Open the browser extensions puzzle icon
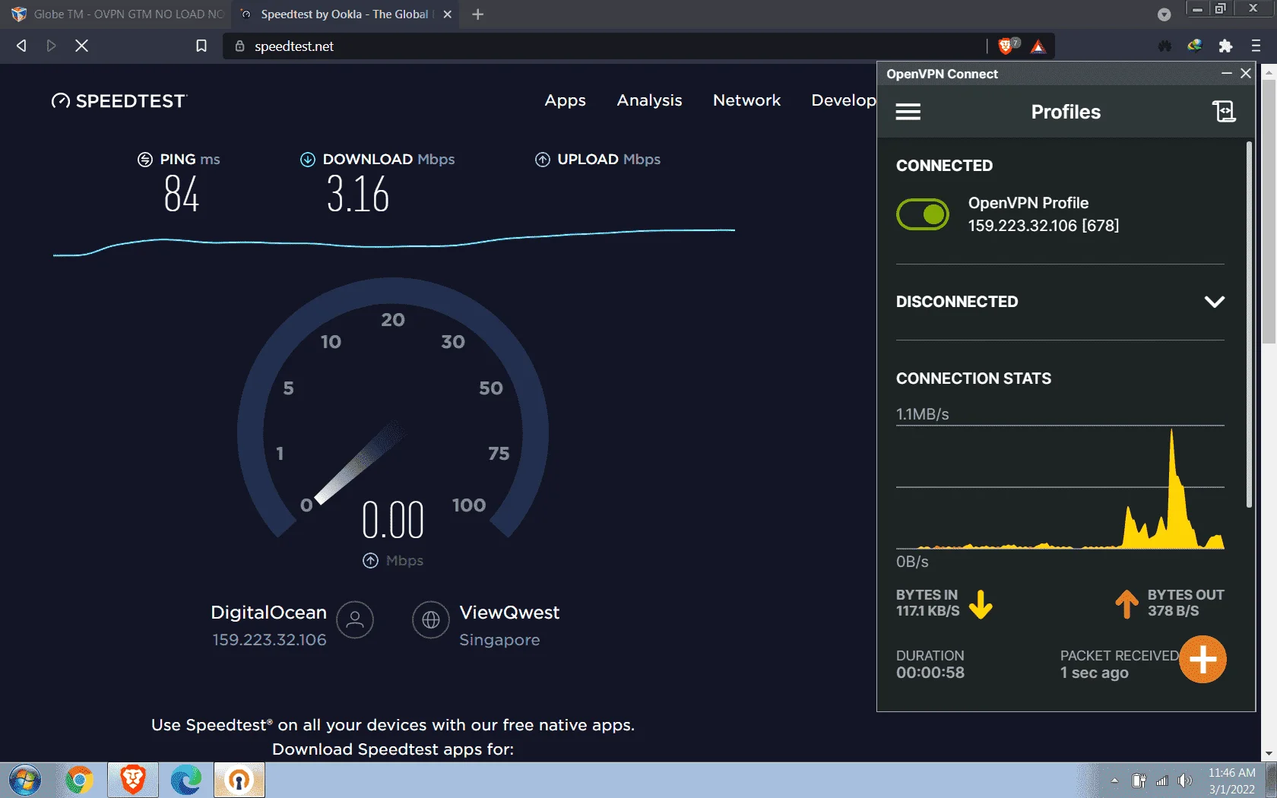Viewport: 1277px width, 798px height. (1225, 46)
